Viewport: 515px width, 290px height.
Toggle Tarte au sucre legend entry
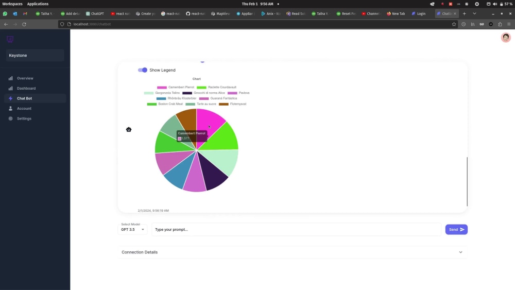click(201, 104)
